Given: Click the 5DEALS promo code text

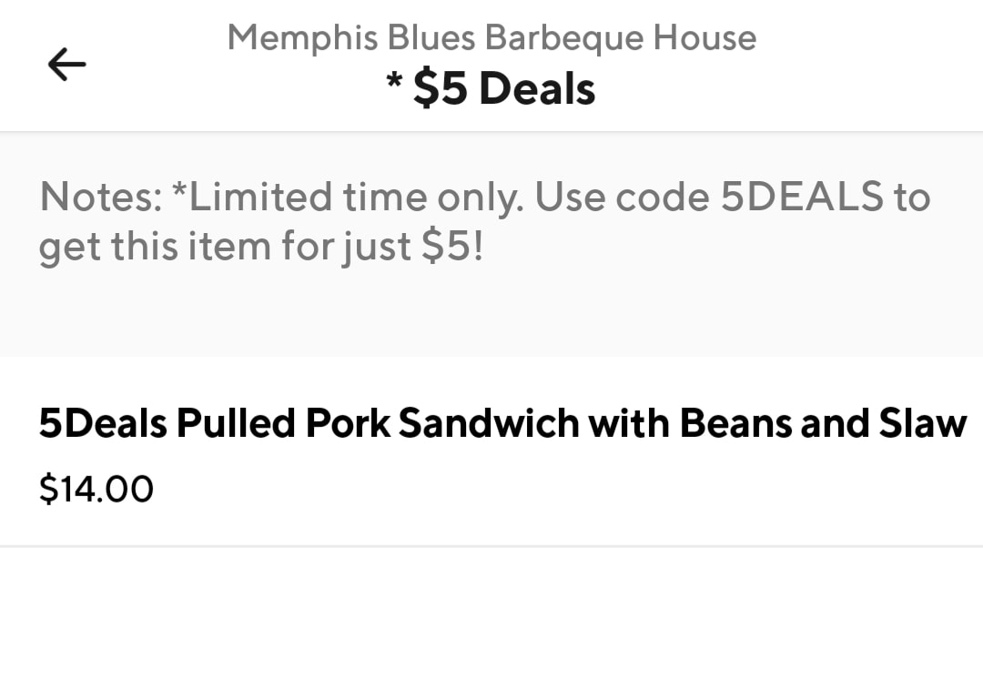Looking at the screenshot, I should 801,197.
